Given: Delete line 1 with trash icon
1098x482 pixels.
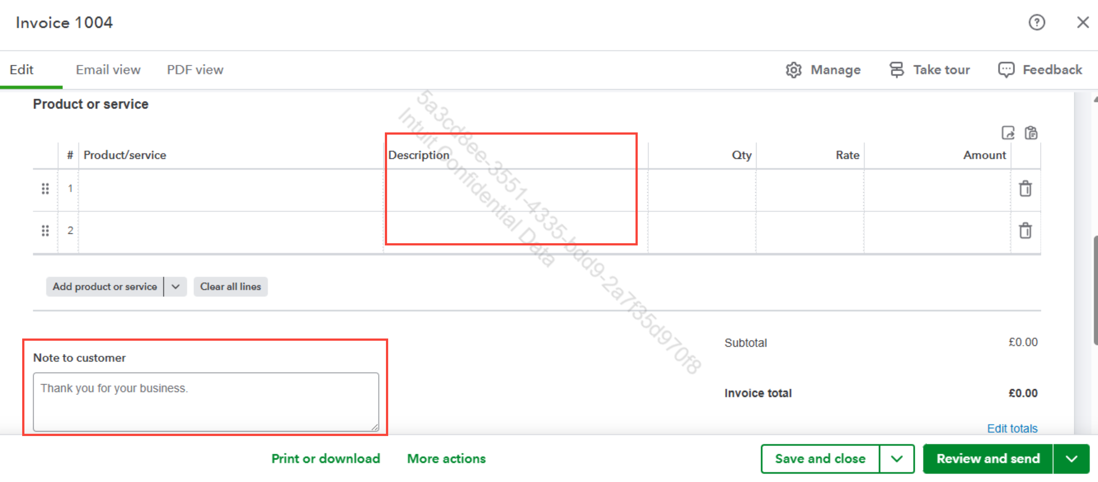Looking at the screenshot, I should coord(1025,189).
